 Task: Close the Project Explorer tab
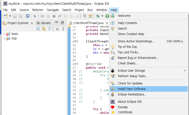(32, 23)
